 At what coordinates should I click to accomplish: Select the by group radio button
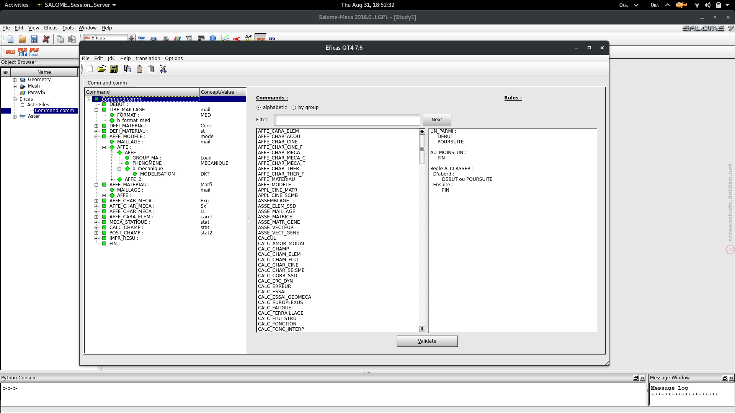tap(294, 107)
